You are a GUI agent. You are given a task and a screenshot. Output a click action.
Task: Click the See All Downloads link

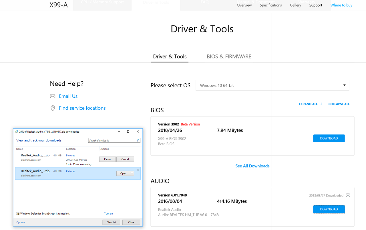(x=252, y=166)
